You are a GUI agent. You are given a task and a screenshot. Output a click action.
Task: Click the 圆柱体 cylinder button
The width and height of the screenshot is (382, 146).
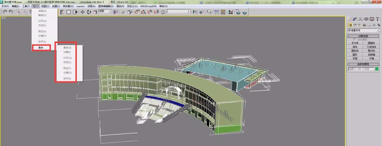pos(355,51)
